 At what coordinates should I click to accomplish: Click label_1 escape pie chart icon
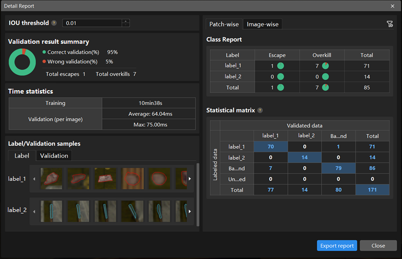tap(280, 66)
